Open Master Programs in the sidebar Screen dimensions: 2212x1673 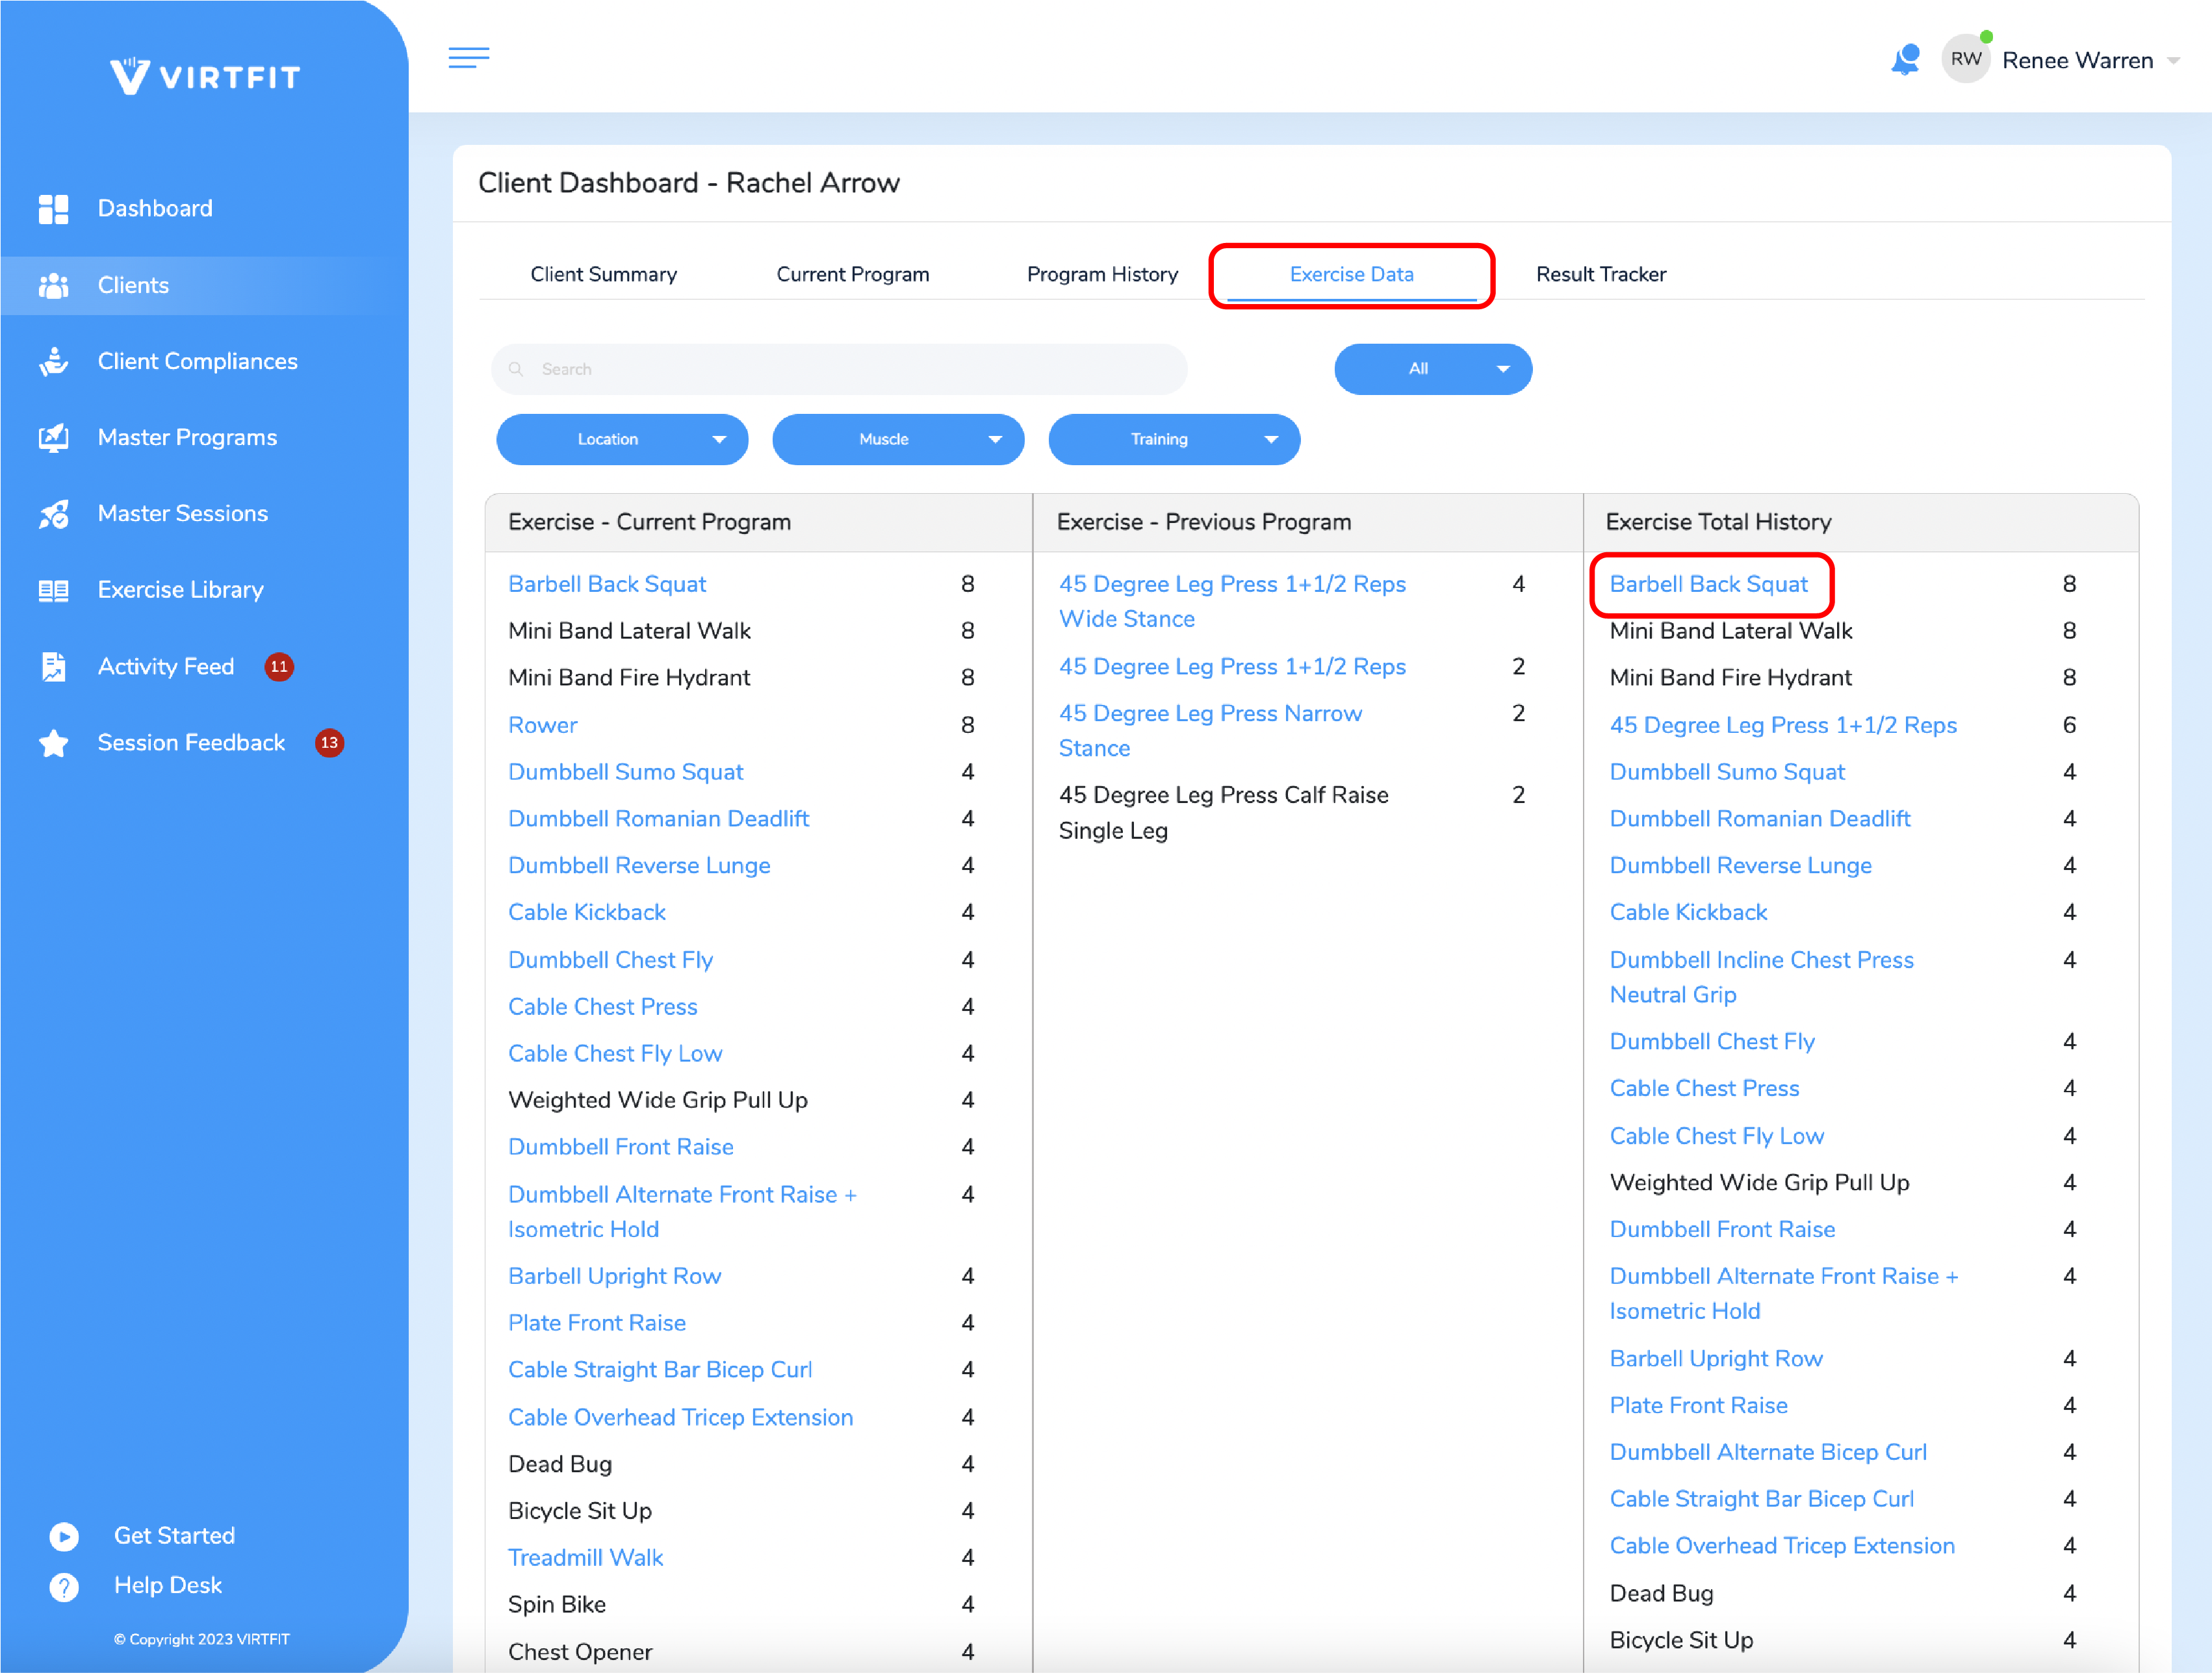187,438
